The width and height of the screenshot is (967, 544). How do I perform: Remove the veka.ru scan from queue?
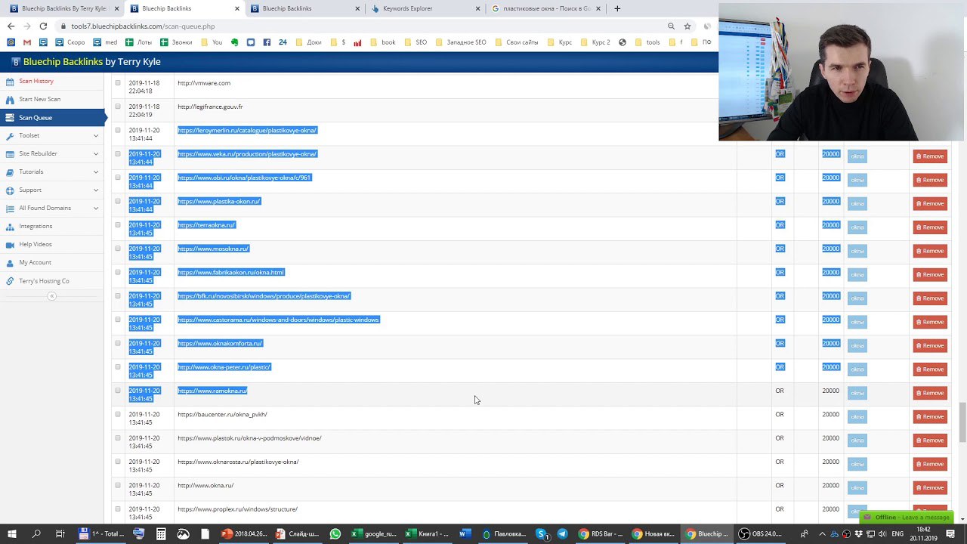[x=930, y=156]
